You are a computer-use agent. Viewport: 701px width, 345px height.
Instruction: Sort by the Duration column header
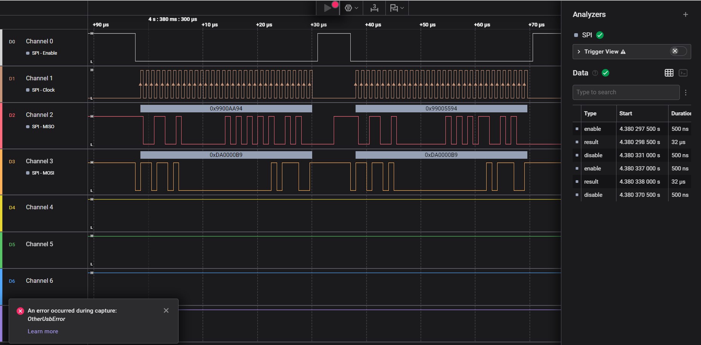click(x=681, y=113)
